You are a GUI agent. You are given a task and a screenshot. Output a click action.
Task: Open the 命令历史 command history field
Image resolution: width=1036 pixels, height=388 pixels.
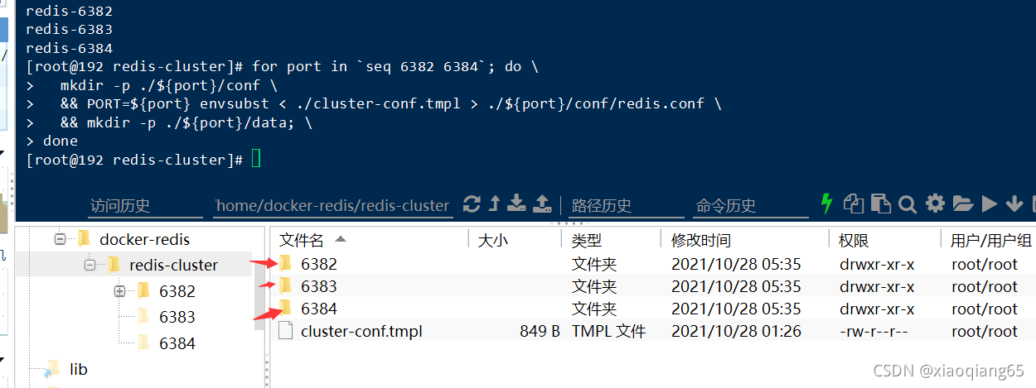(x=751, y=206)
